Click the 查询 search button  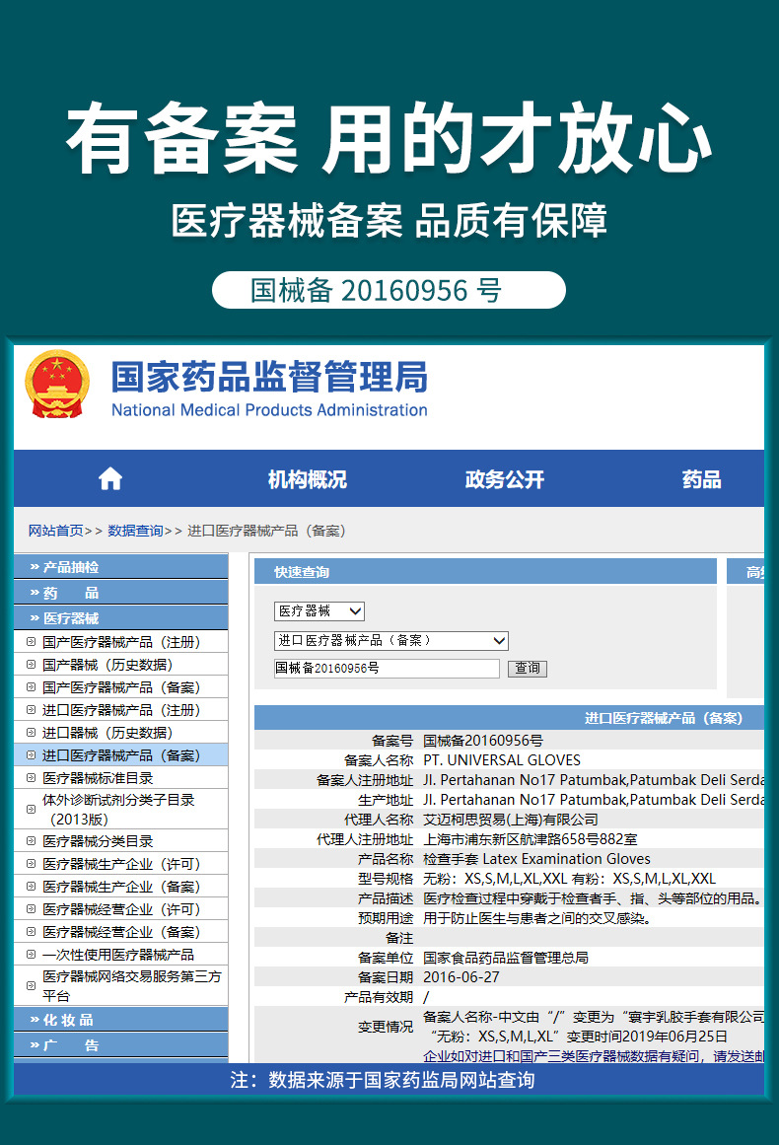(x=528, y=668)
